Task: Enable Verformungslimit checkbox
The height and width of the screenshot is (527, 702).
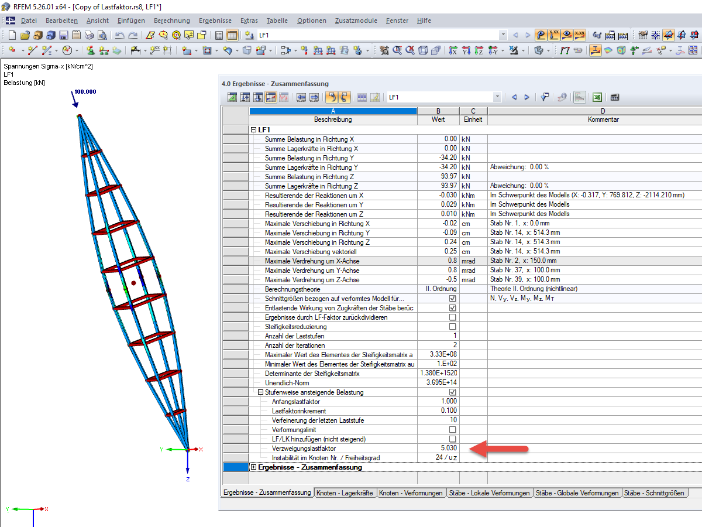Action: click(452, 430)
